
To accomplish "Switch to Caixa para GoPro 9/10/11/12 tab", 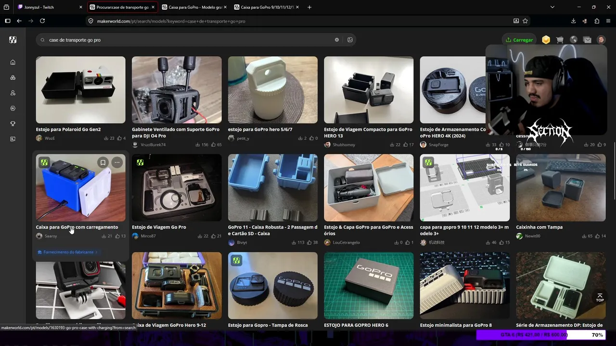I will click(267, 7).
